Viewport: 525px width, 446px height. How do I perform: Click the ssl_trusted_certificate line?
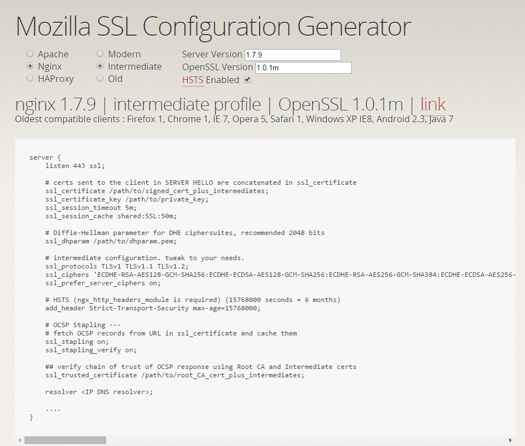[x=175, y=375]
